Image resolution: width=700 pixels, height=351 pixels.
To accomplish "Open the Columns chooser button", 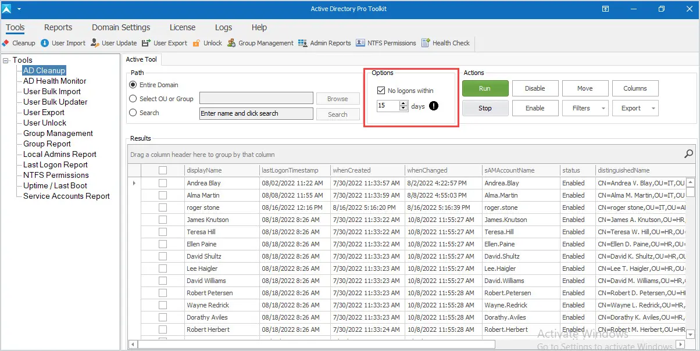I will tap(635, 88).
